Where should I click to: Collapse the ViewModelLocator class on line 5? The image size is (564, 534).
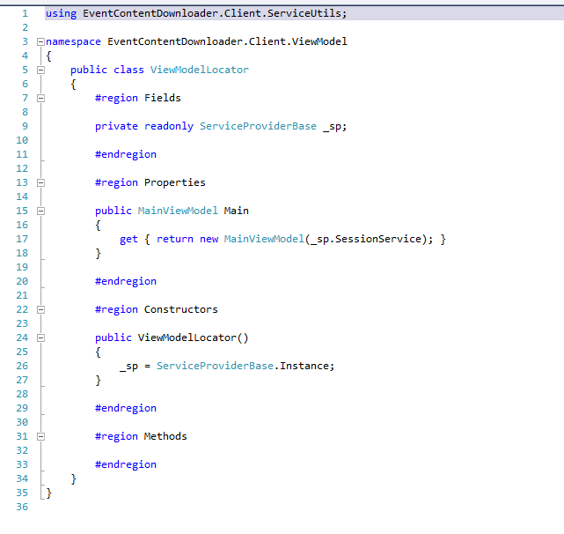pos(40,70)
